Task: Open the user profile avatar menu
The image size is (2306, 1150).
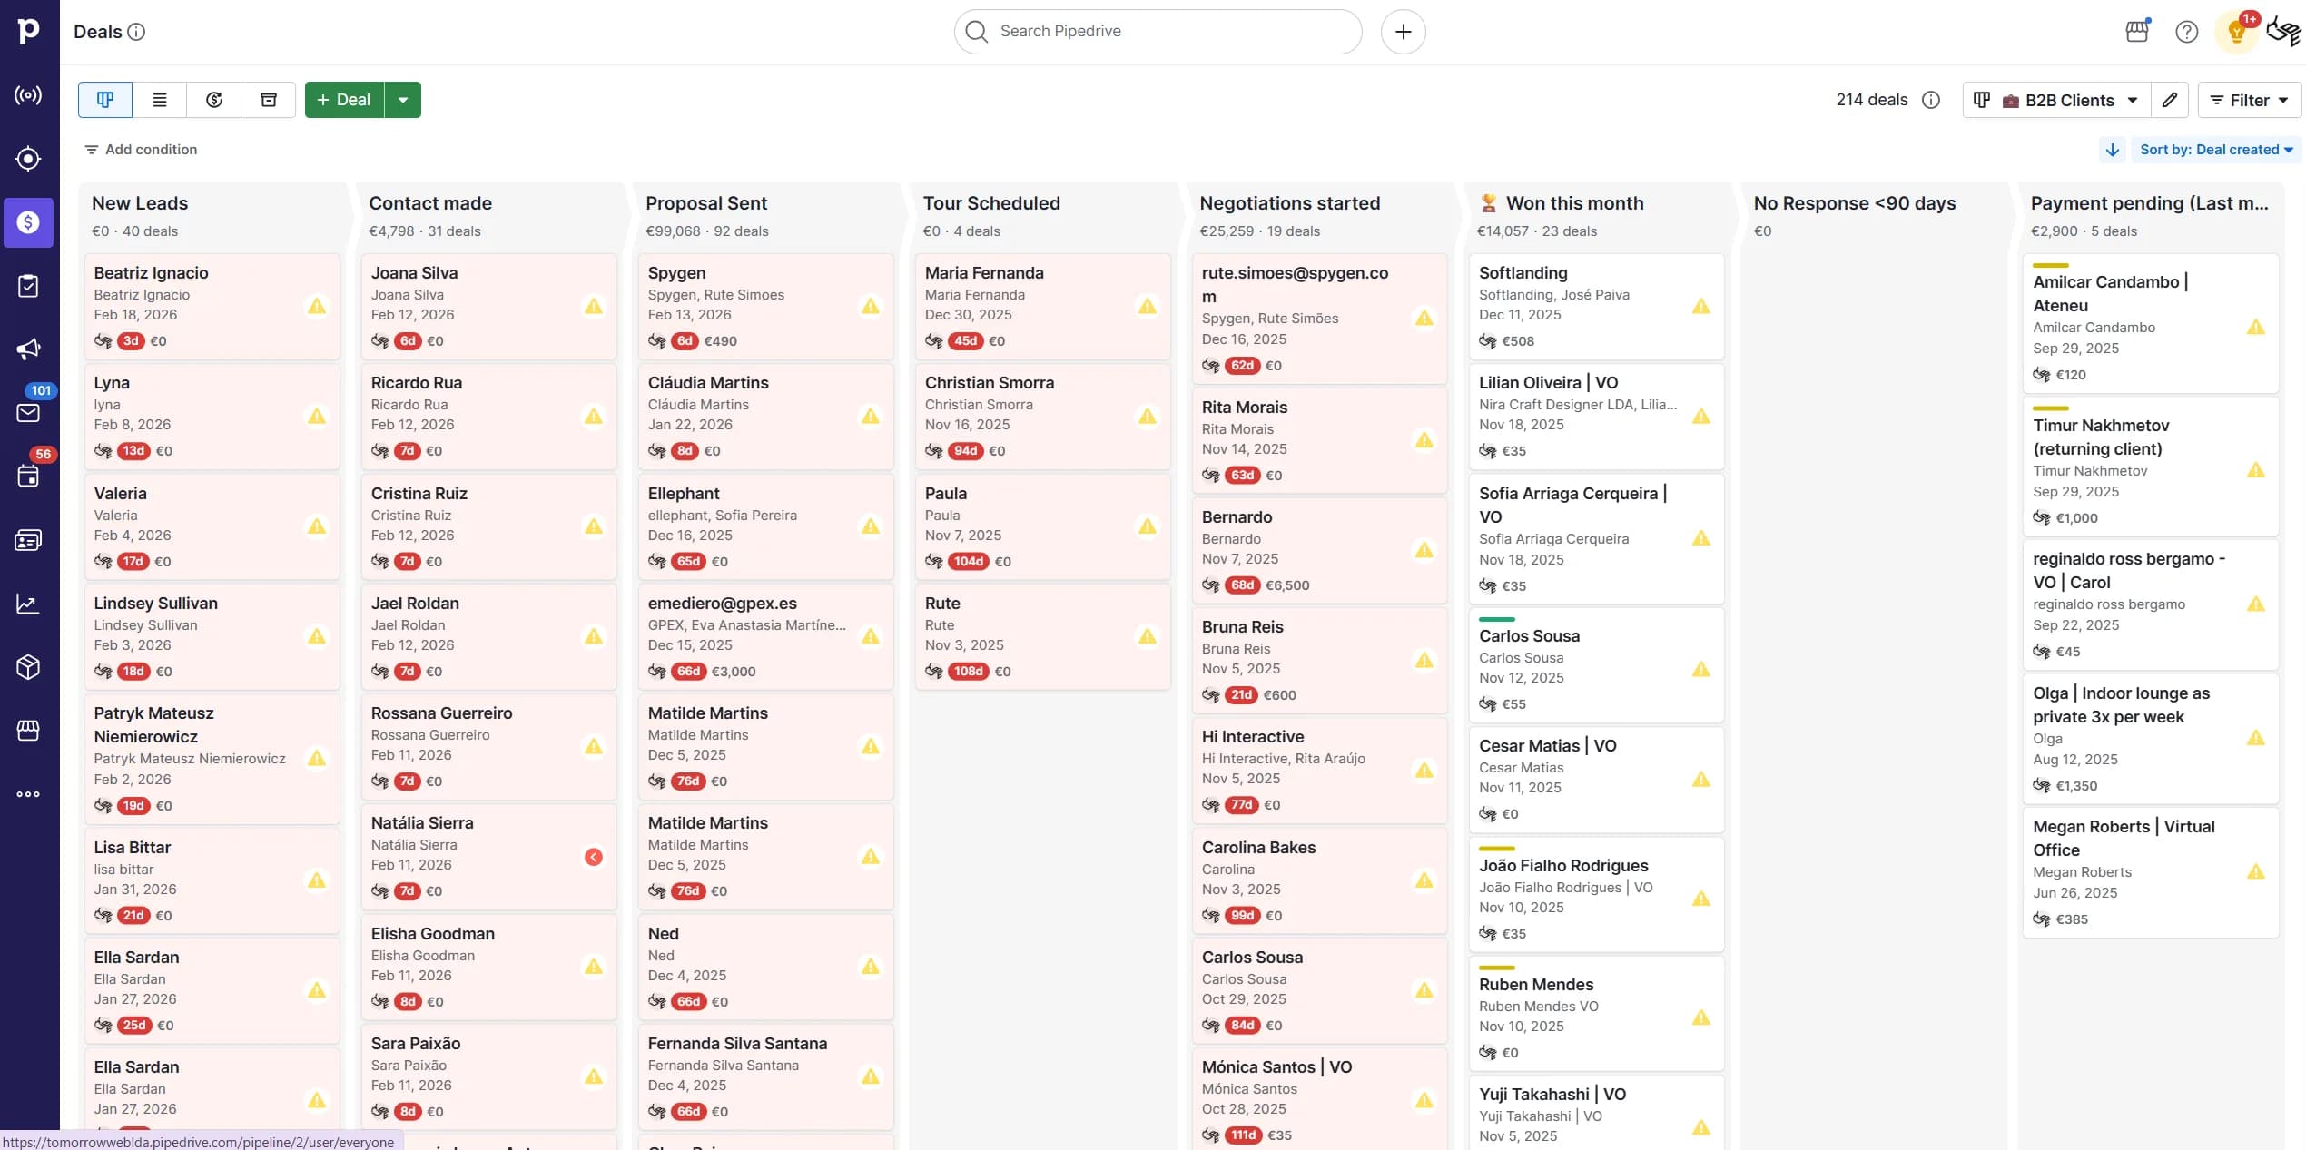Action: [2284, 32]
